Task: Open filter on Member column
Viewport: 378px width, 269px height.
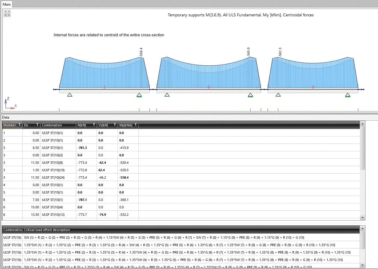Action: pyautogui.click(x=20, y=125)
